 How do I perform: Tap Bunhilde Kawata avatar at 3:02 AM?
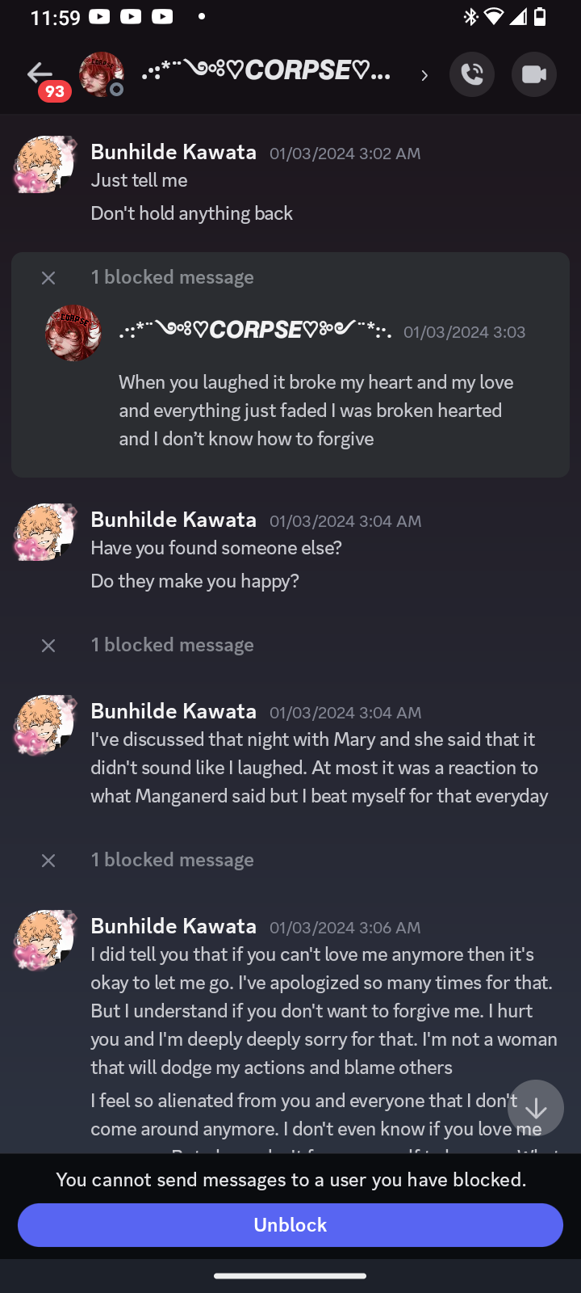pos(44,164)
